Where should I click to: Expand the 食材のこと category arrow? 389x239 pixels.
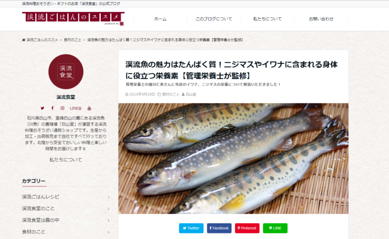(109, 232)
